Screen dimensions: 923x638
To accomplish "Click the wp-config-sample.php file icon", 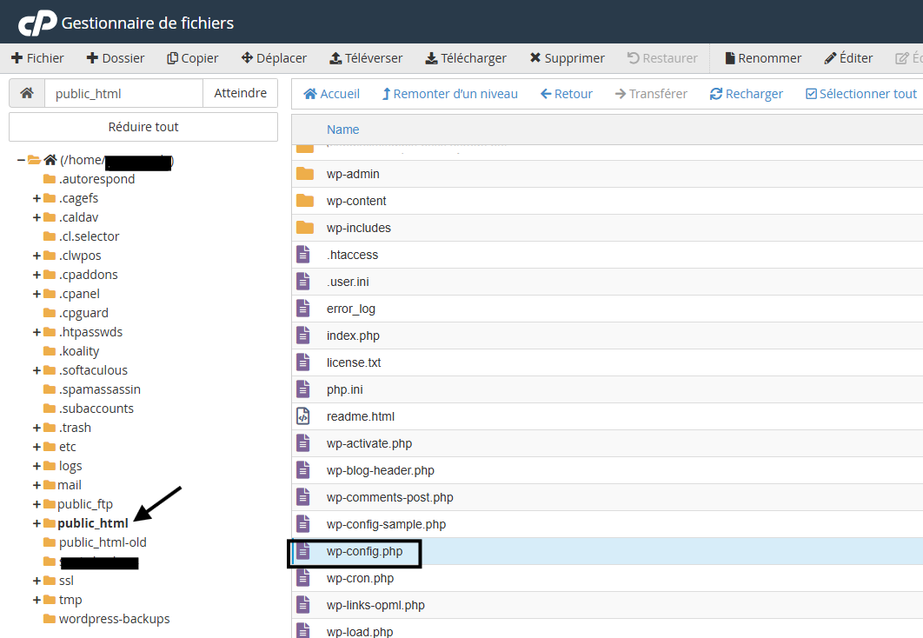I will pos(303,524).
